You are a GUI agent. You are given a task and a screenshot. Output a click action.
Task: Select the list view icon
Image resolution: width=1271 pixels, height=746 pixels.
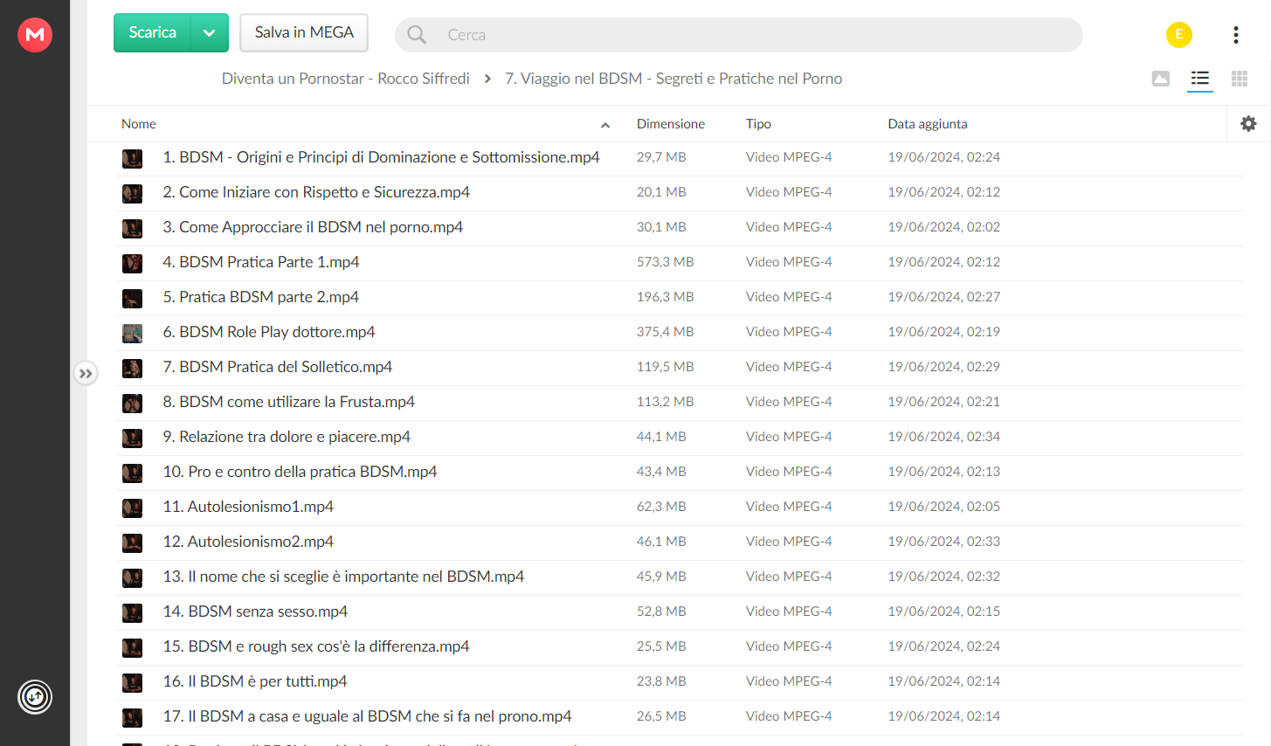coord(1200,79)
